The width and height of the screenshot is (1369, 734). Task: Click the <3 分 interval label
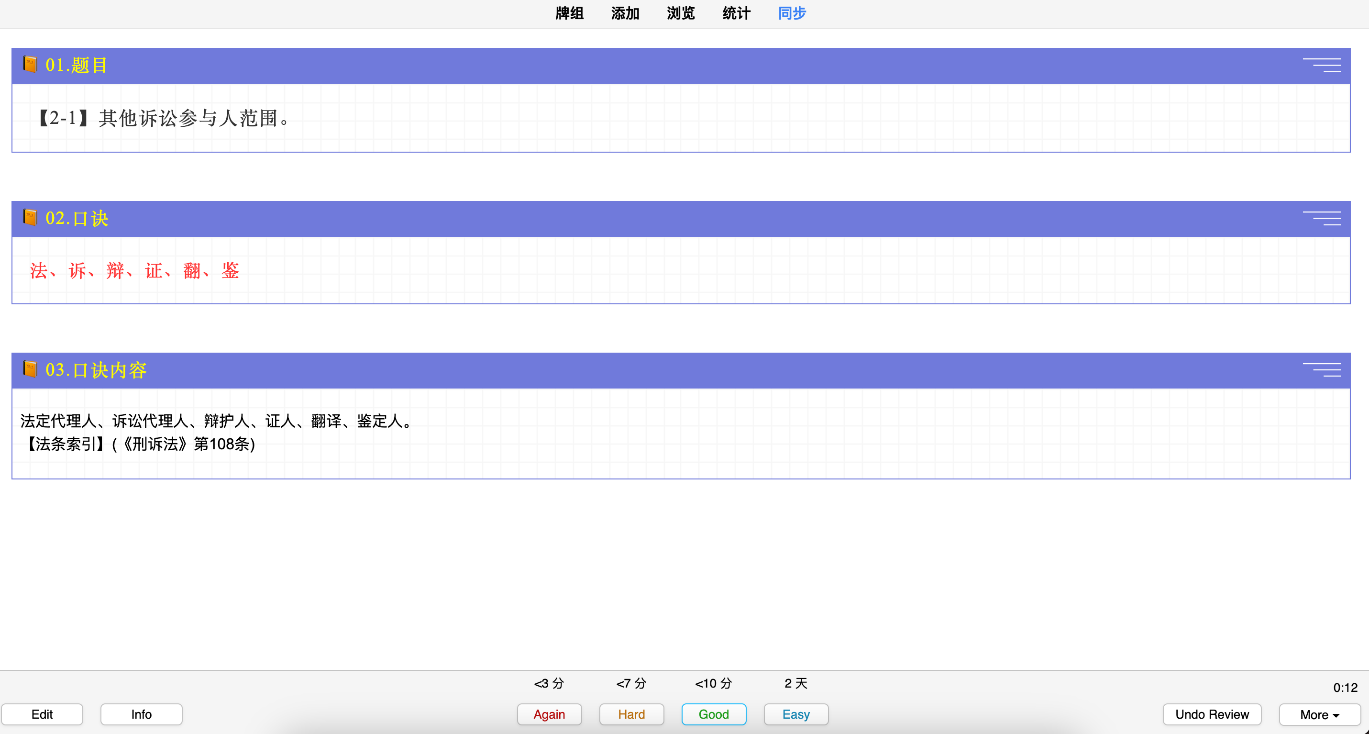(x=549, y=683)
